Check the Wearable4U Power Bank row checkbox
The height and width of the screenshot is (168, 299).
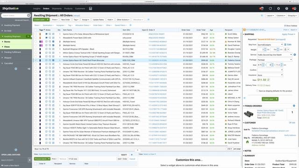coord(36,38)
